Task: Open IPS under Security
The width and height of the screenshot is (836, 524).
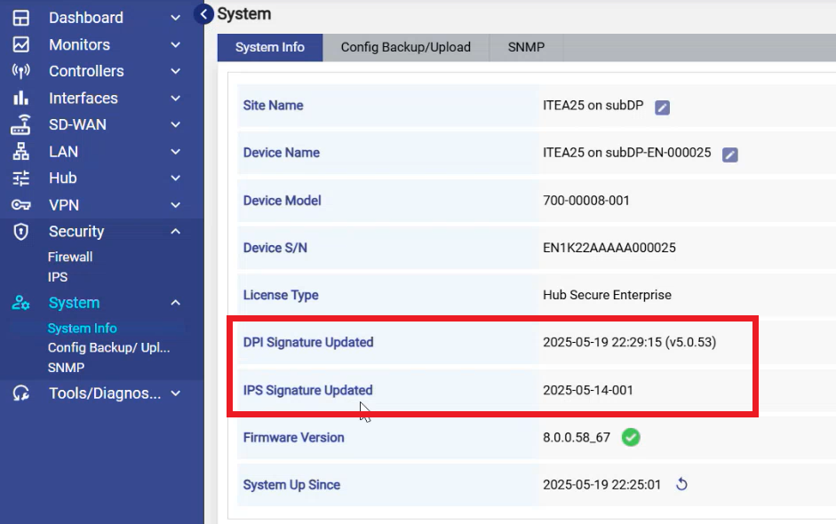Action: 58,277
